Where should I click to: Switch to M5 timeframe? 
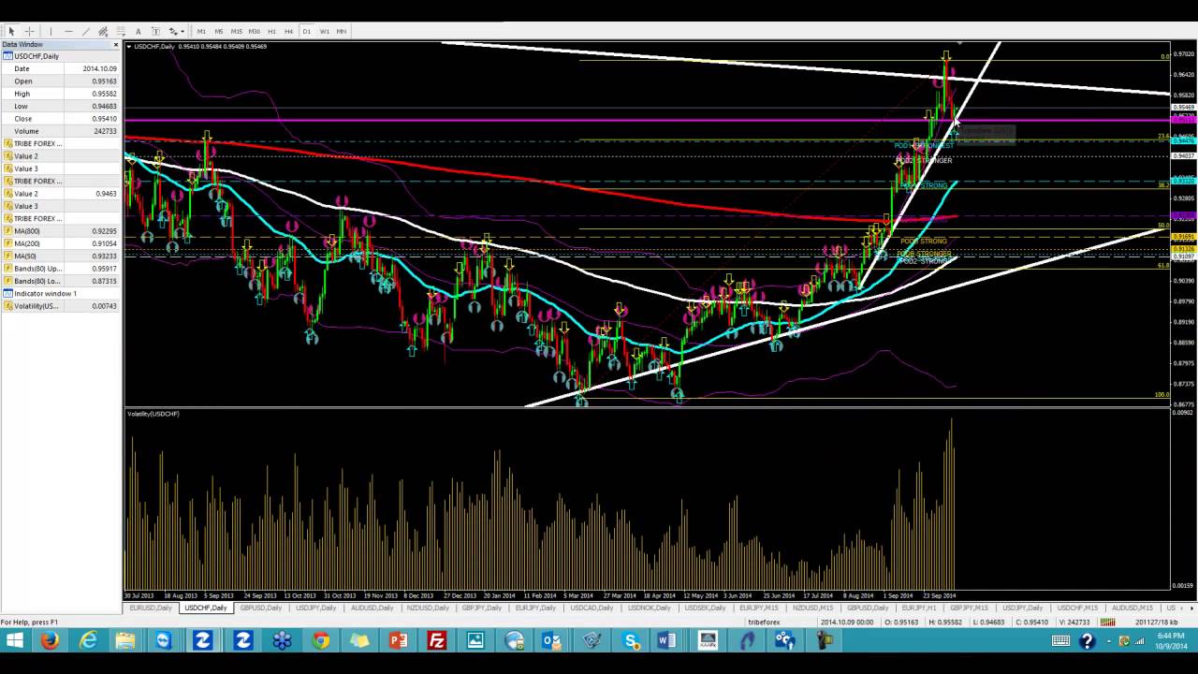click(219, 31)
